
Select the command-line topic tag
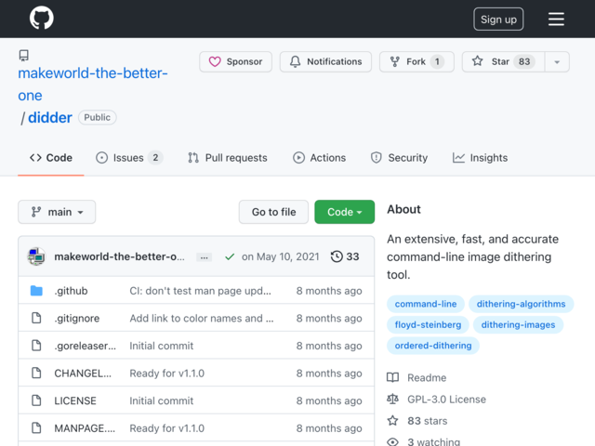pyautogui.click(x=426, y=304)
